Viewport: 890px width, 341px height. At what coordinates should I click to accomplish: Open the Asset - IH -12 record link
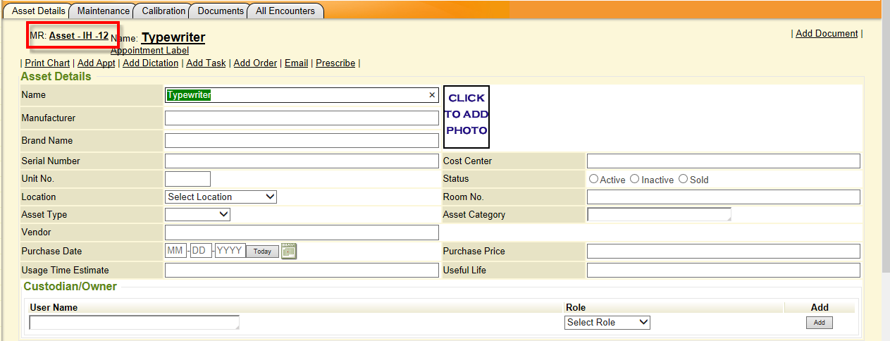pos(79,35)
